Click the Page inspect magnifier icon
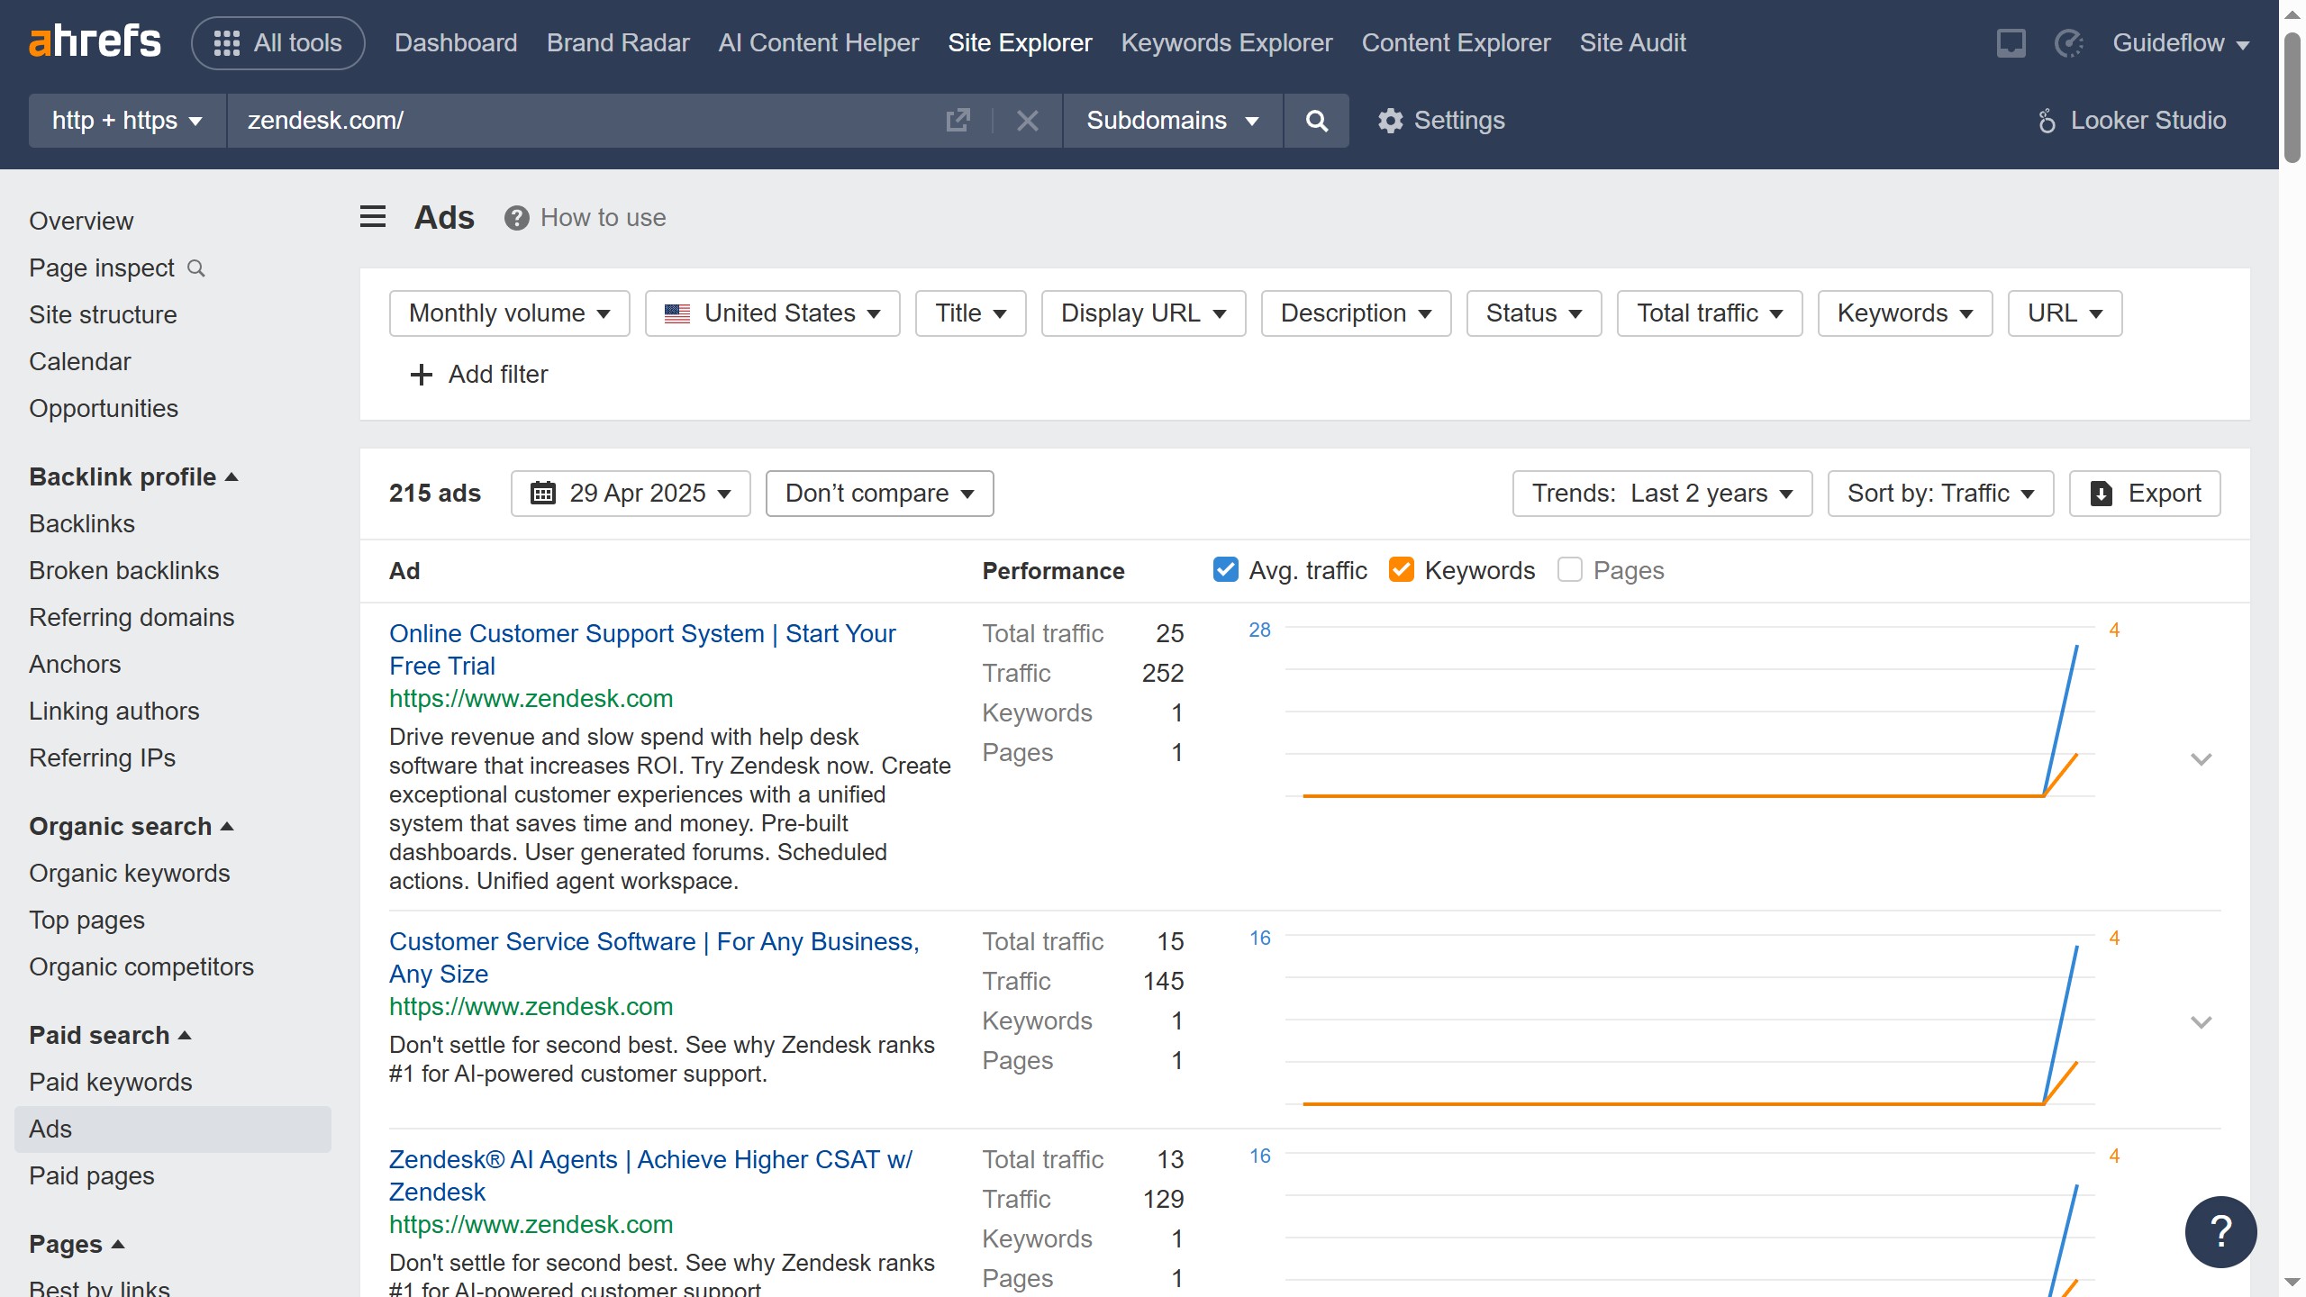Screen dimensions: 2306x1297 196,268
